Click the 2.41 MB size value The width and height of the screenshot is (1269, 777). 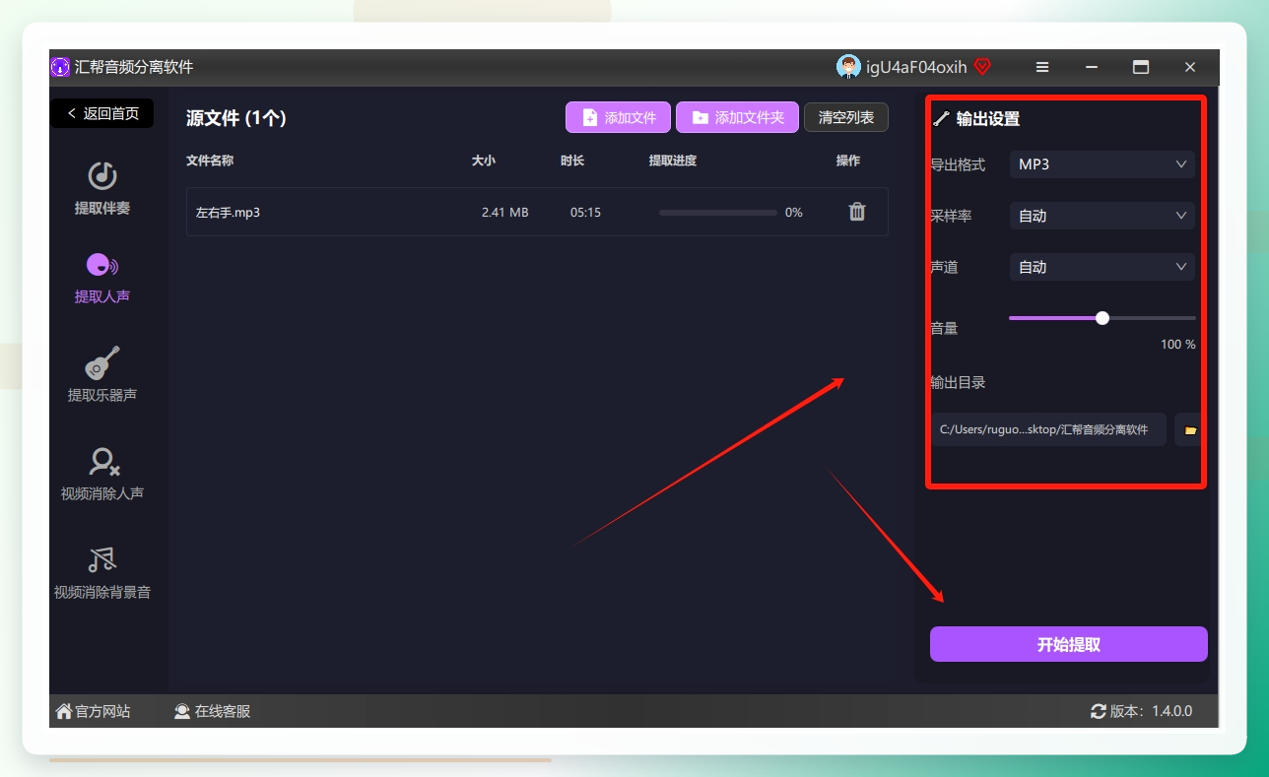tap(505, 212)
